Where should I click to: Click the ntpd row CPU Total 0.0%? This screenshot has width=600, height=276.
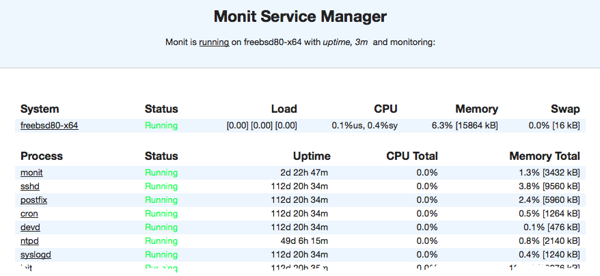coord(427,241)
